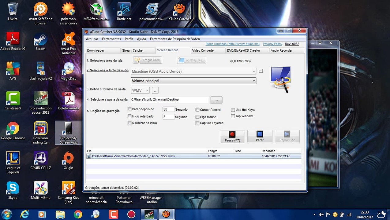Open pro evolution soccer 2011 shortcut
Screen dimensions: 390x220
click(x=40, y=103)
